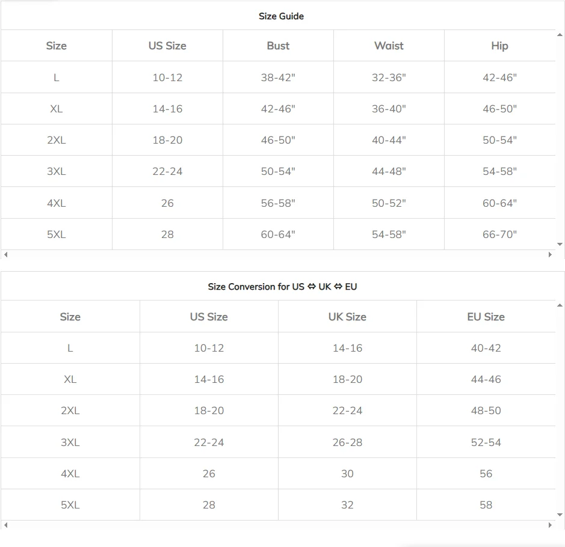The height and width of the screenshot is (547, 565).
Task: Click the 5XL hip measurement 66-70"
Action: coord(499,234)
